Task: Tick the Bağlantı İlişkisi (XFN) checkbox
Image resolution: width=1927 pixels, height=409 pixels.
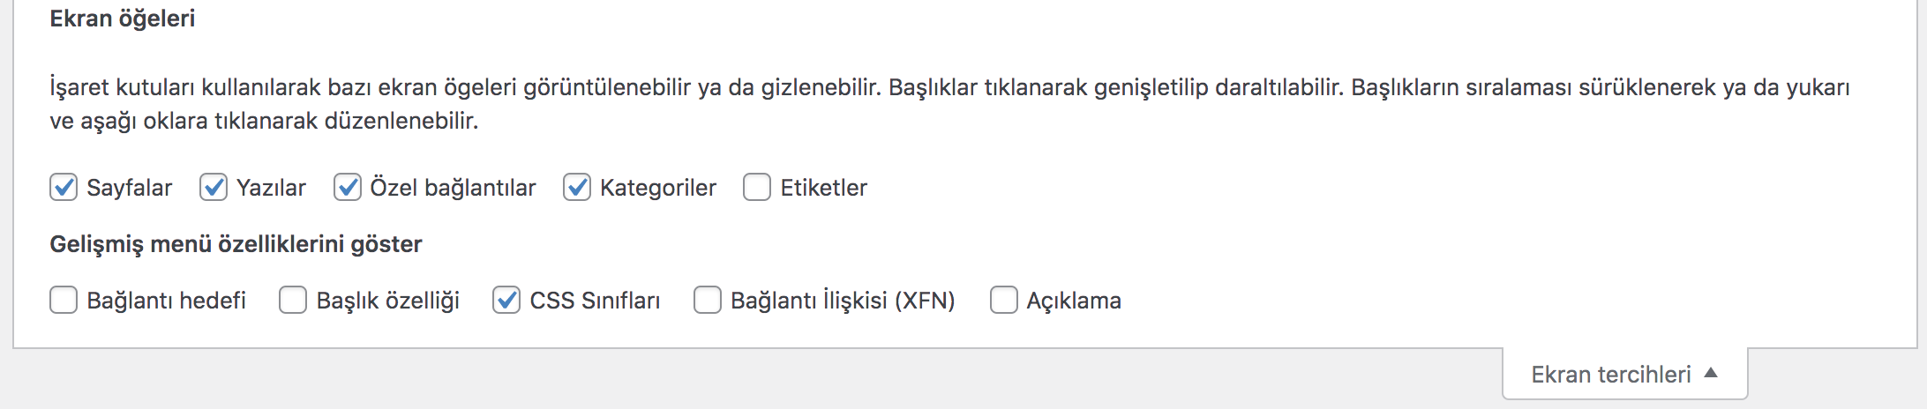Action: pyautogui.click(x=708, y=301)
